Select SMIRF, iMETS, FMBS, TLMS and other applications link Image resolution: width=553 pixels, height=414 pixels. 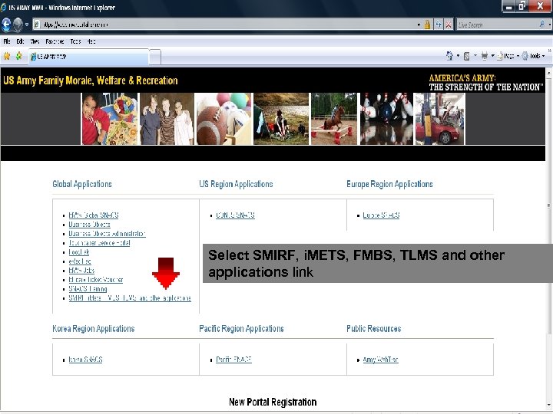(130, 298)
